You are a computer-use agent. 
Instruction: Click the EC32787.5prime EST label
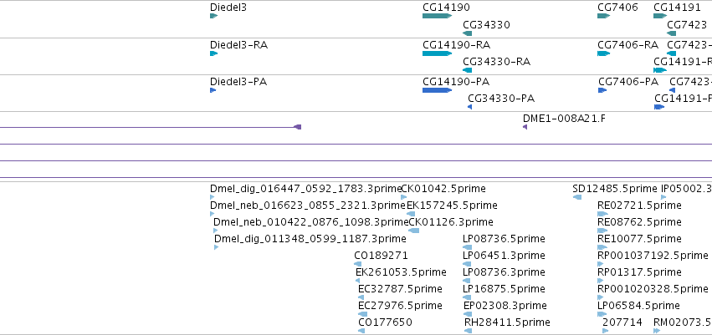pos(400,289)
